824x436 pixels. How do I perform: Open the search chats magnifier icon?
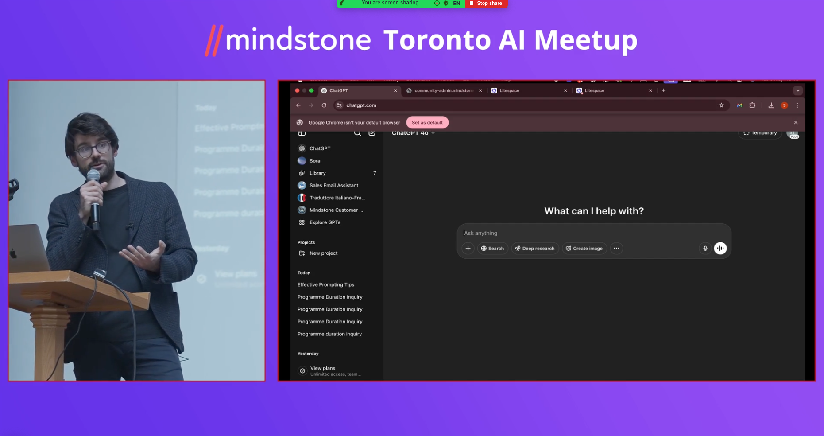[x=357, y=133]
